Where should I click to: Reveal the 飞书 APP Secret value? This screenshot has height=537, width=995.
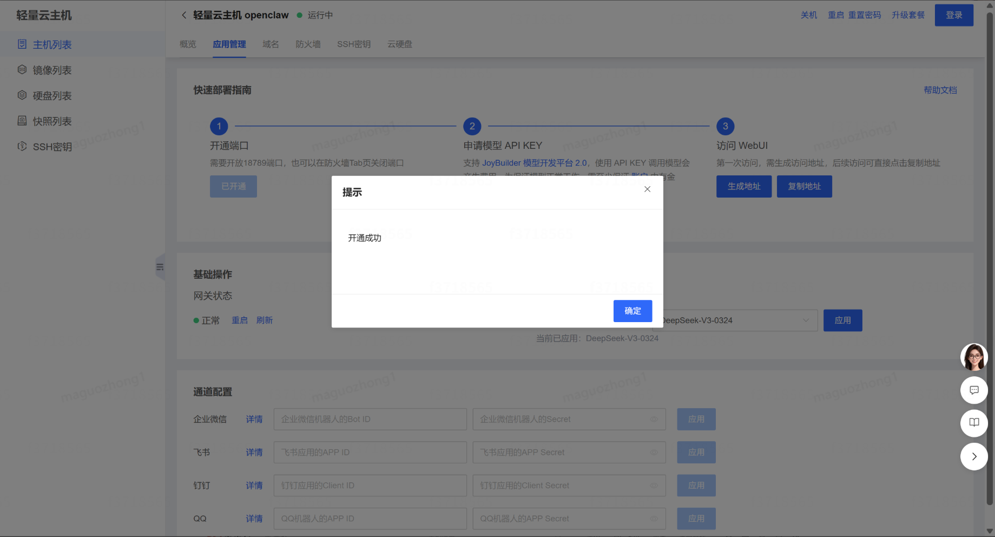(x=654, y=453)
